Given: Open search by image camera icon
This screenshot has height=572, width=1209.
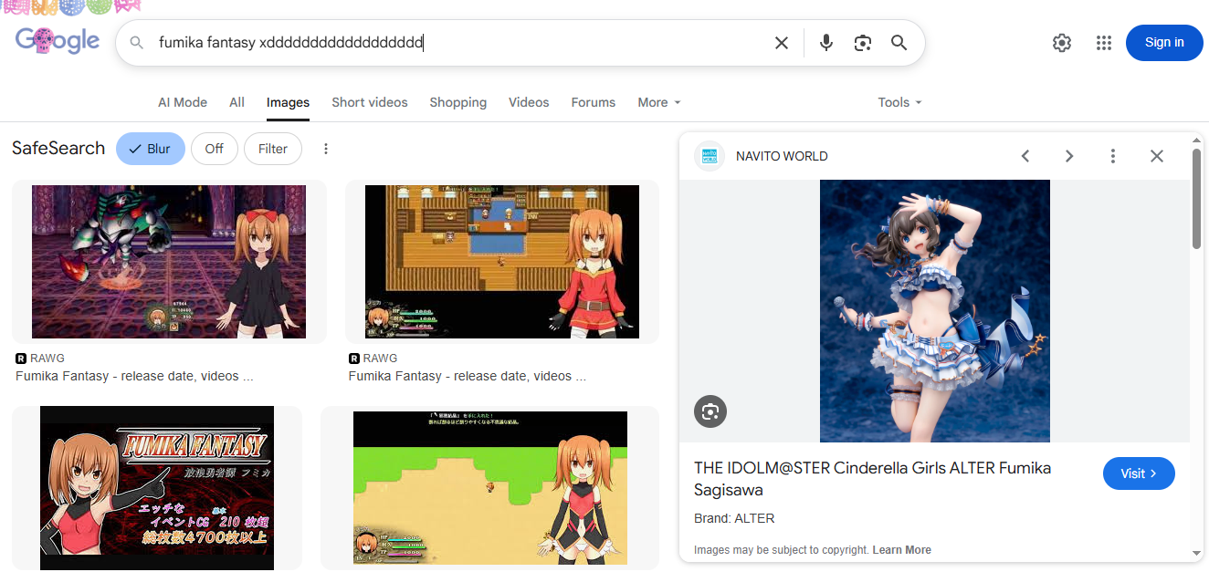Looking at the screenshot, I should pos(863,43).
